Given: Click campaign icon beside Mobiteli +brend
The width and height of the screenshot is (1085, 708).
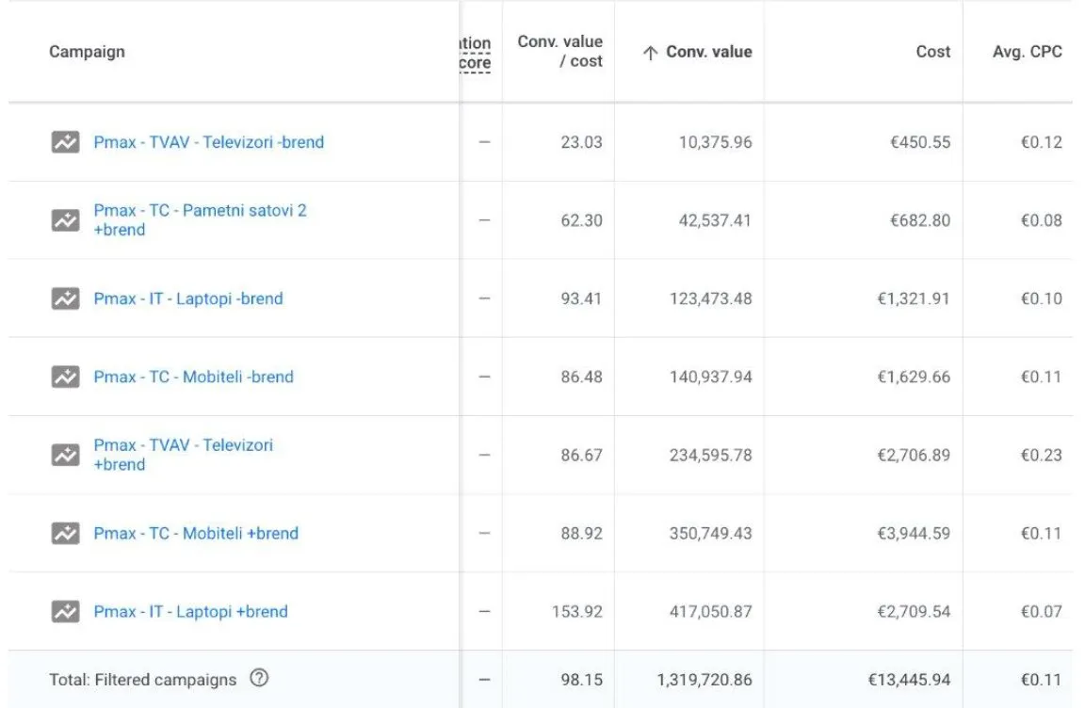Looking at the screenshot, I should (x=66, y=533).
